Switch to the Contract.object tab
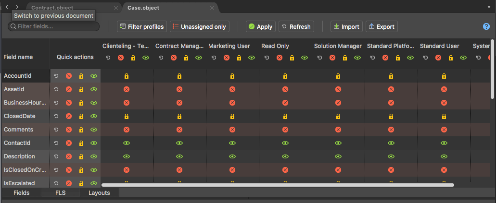 52,8
